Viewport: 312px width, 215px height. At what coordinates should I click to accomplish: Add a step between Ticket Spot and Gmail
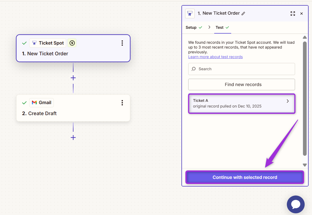click(73, 78)
